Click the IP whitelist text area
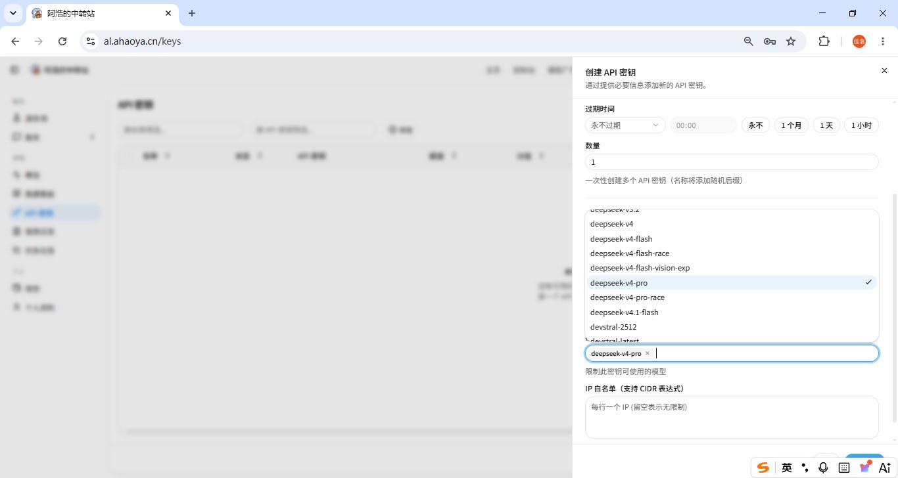 [732, 418]
